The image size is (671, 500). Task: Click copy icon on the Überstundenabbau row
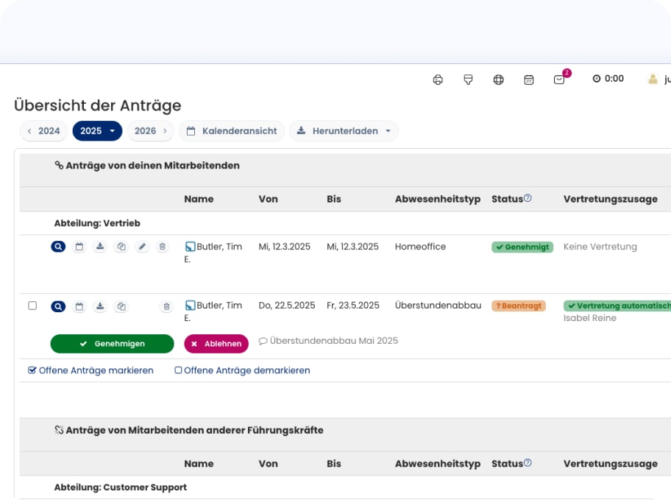coord(121,306)
